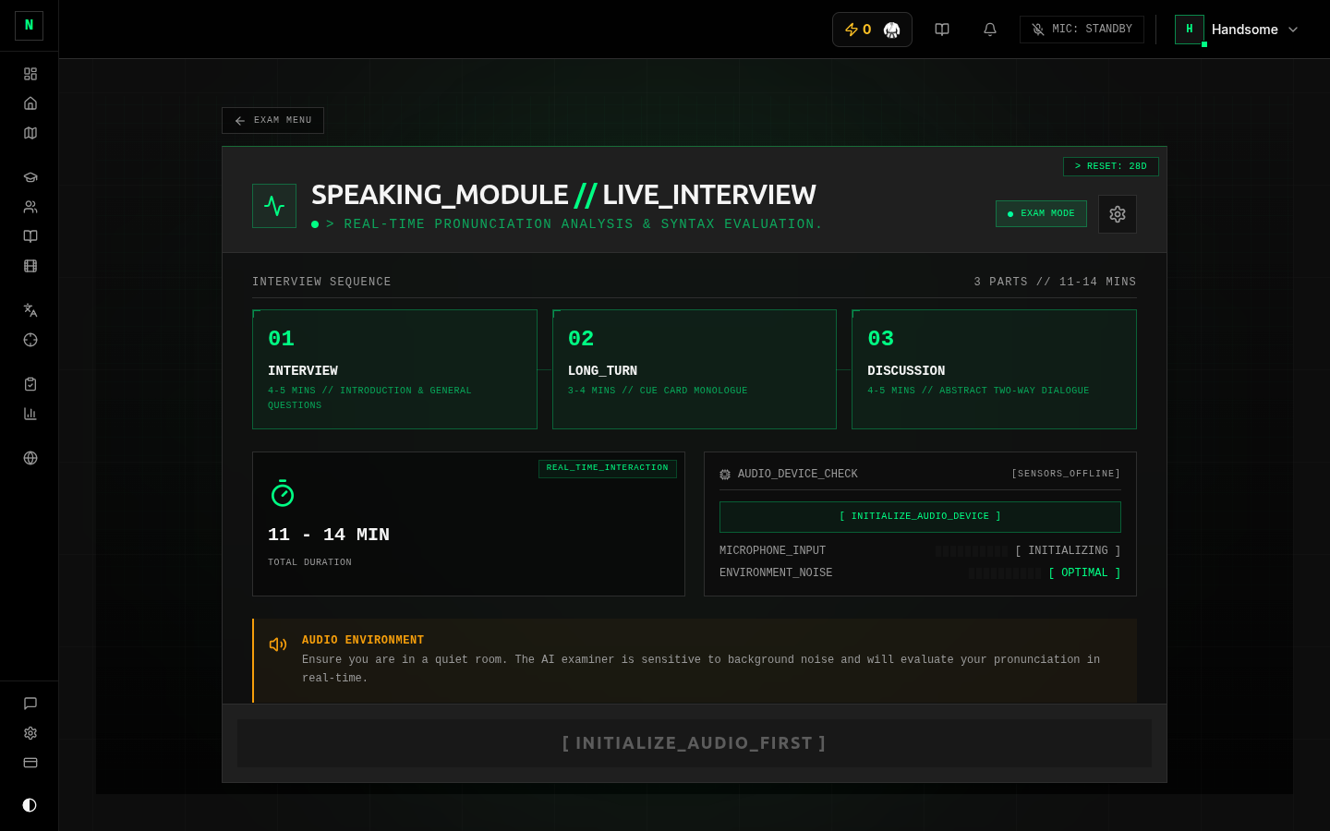Open the credit card billing icon
The image size is (1330, 831).
(30, 763)
